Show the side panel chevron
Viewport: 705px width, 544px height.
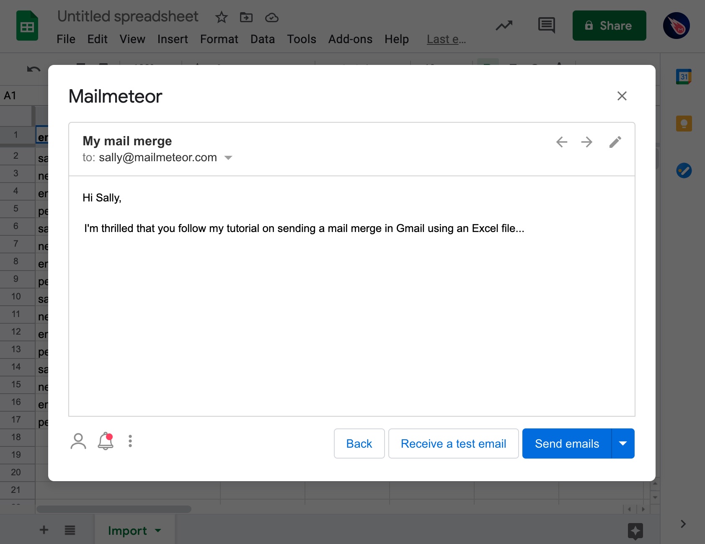(x=683, y=524)
